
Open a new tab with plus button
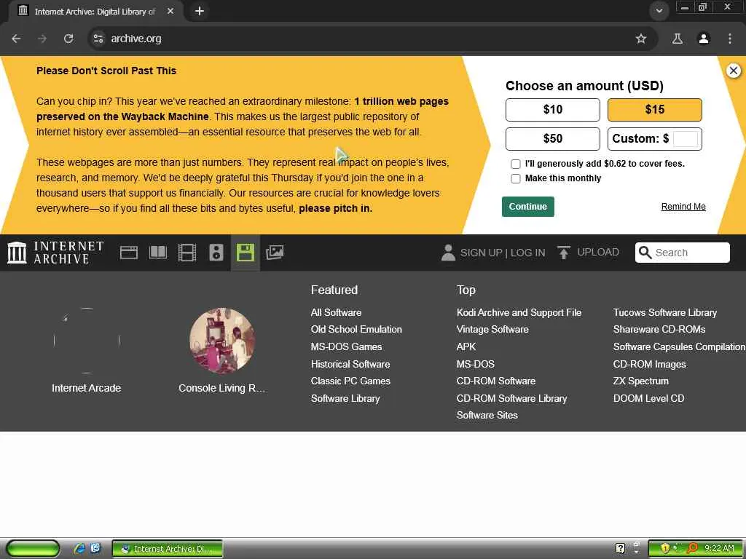tap(200, 11)
